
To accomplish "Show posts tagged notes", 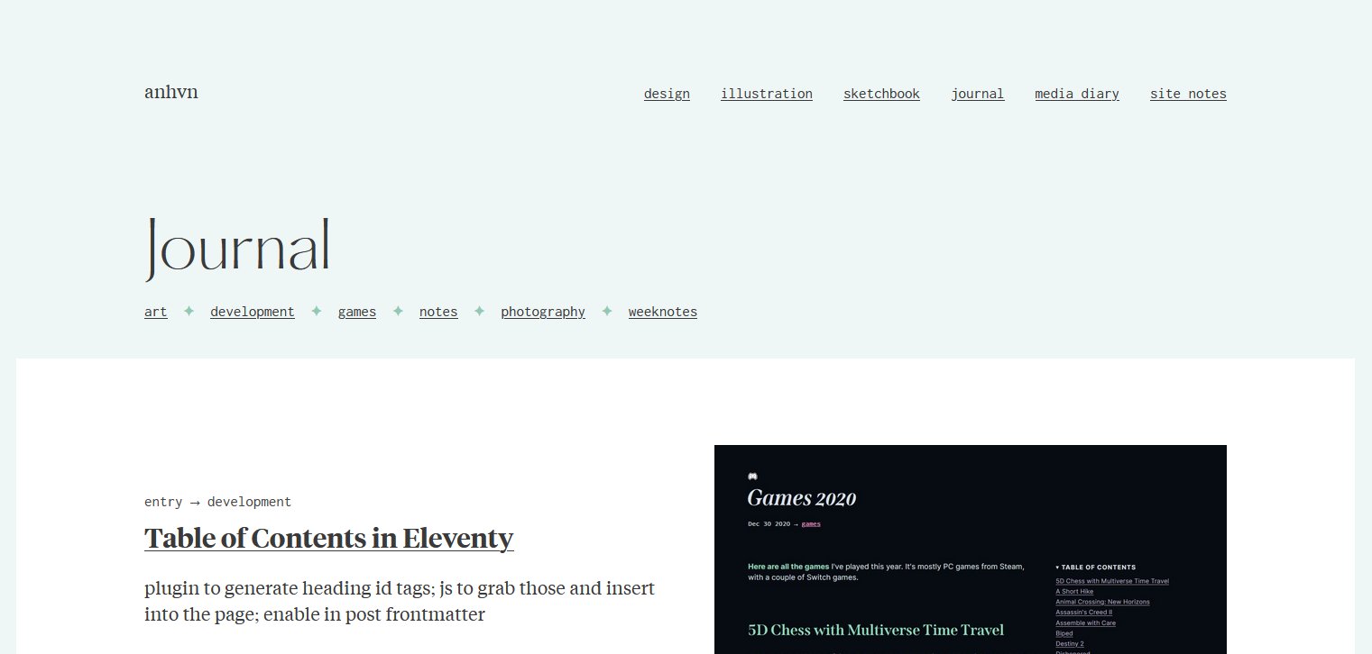I will 438,312.
